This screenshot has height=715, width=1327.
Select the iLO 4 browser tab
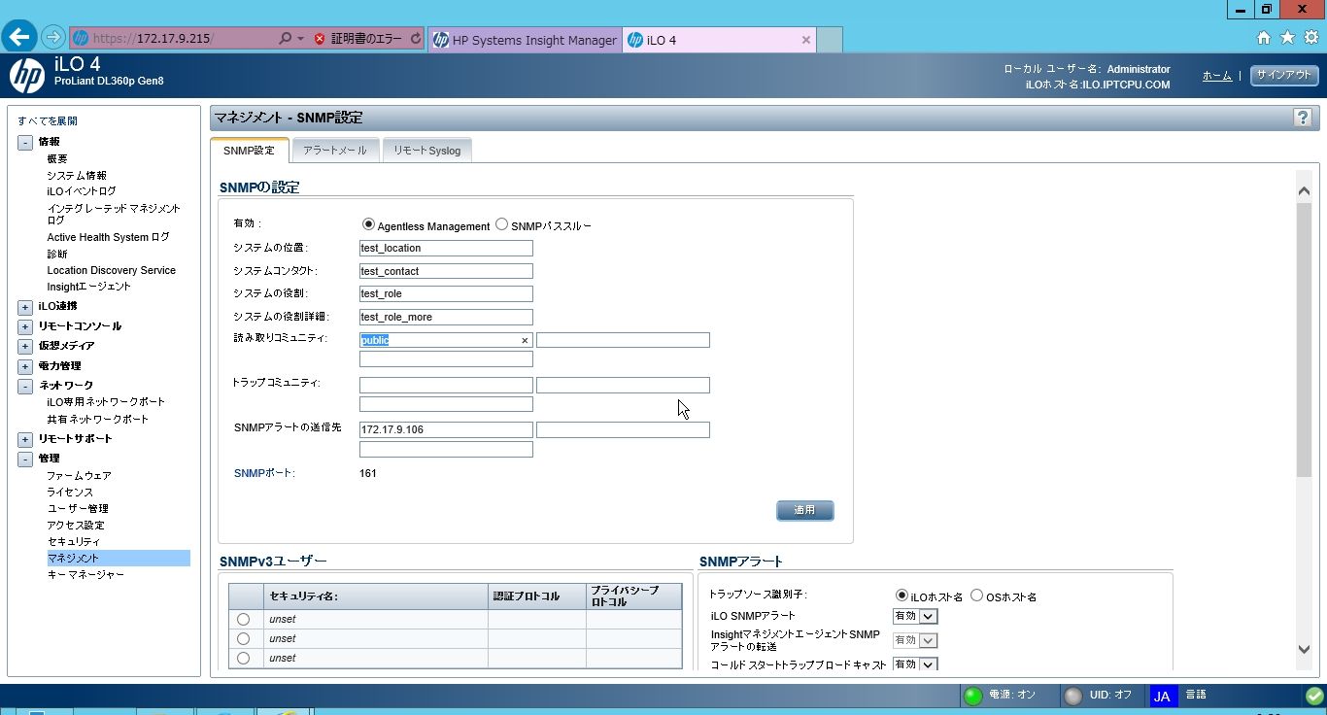pyautogui.click(x=719, y=40)
